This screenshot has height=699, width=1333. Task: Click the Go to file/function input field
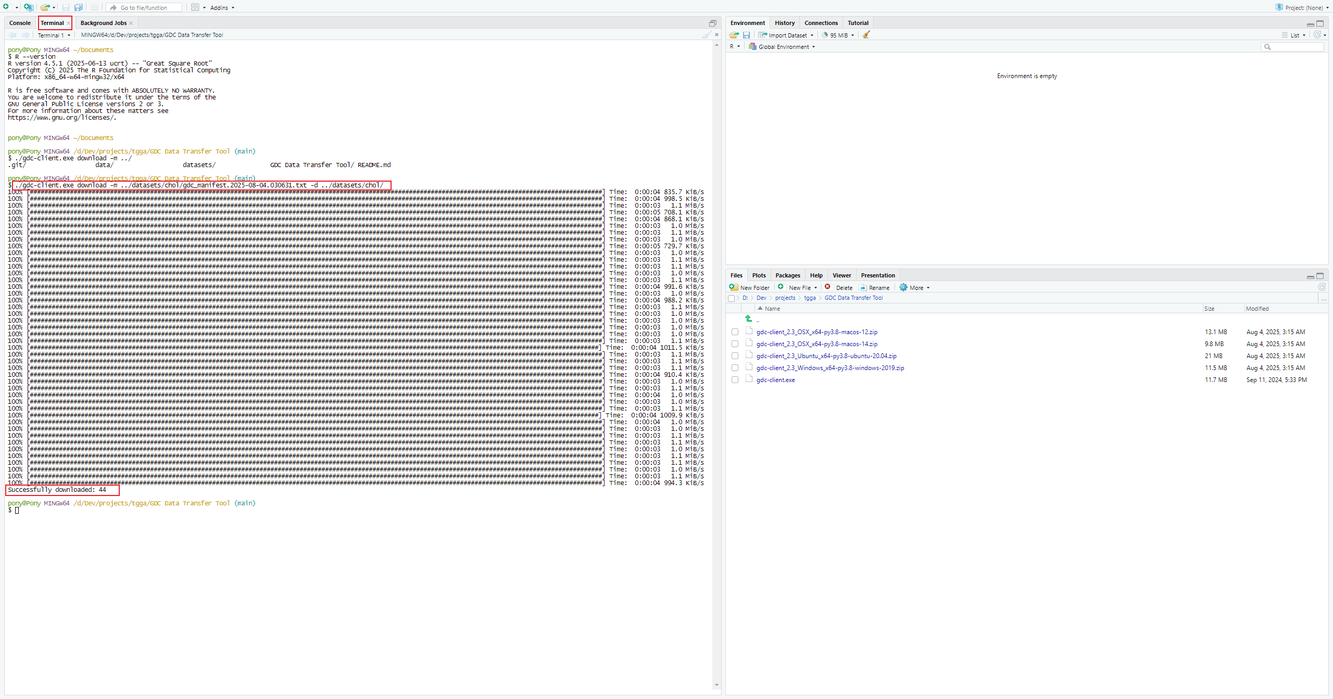pyautogui.click(x=144, y=8)
